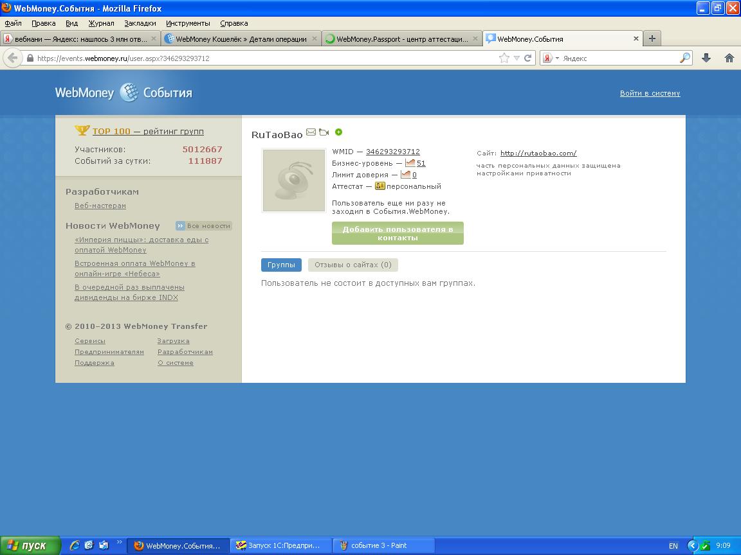Image resolution: width=741 pixels, height=555 pixels.
Task: Click the WebMoney globe logo in the header
Action: click(129, 92)
